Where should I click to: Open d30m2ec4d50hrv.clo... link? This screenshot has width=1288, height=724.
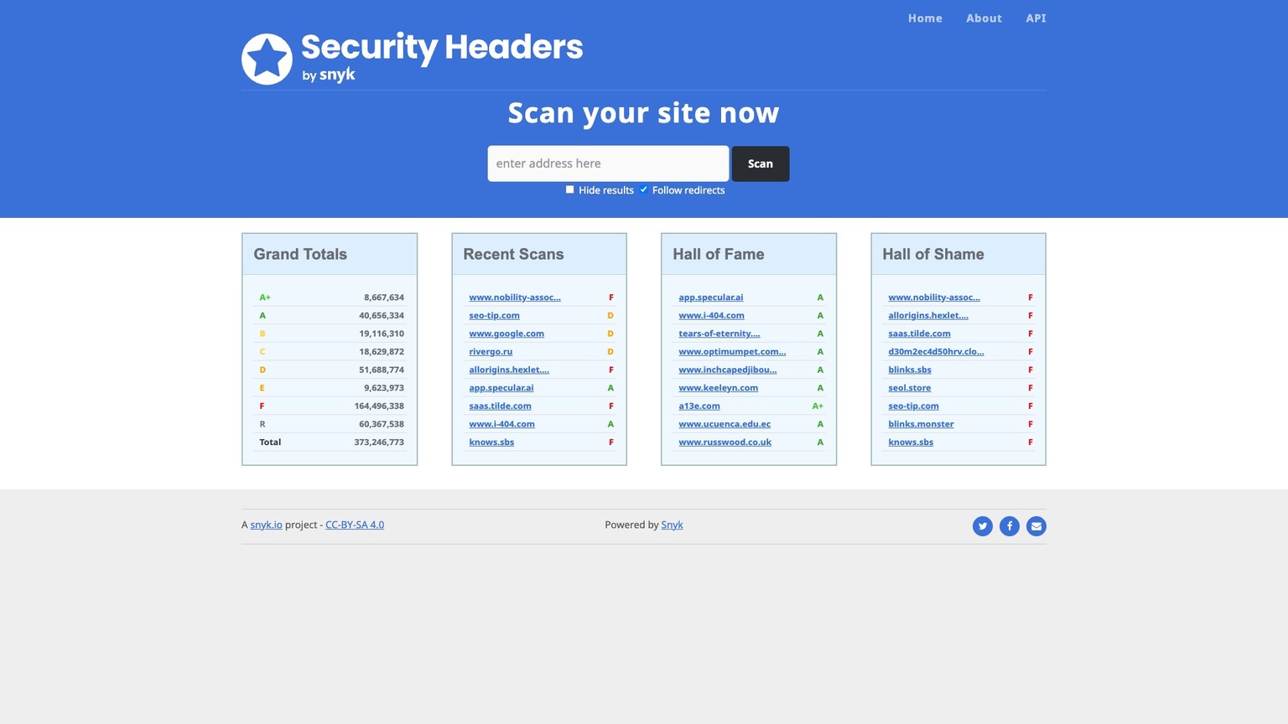936,352
